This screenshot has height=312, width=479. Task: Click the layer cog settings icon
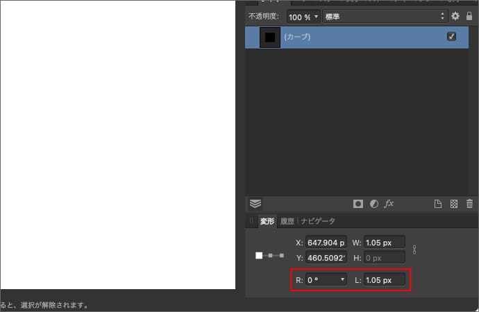(455, 16)
